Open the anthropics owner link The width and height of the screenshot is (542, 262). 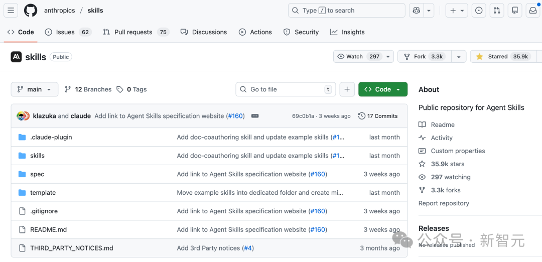59,11
